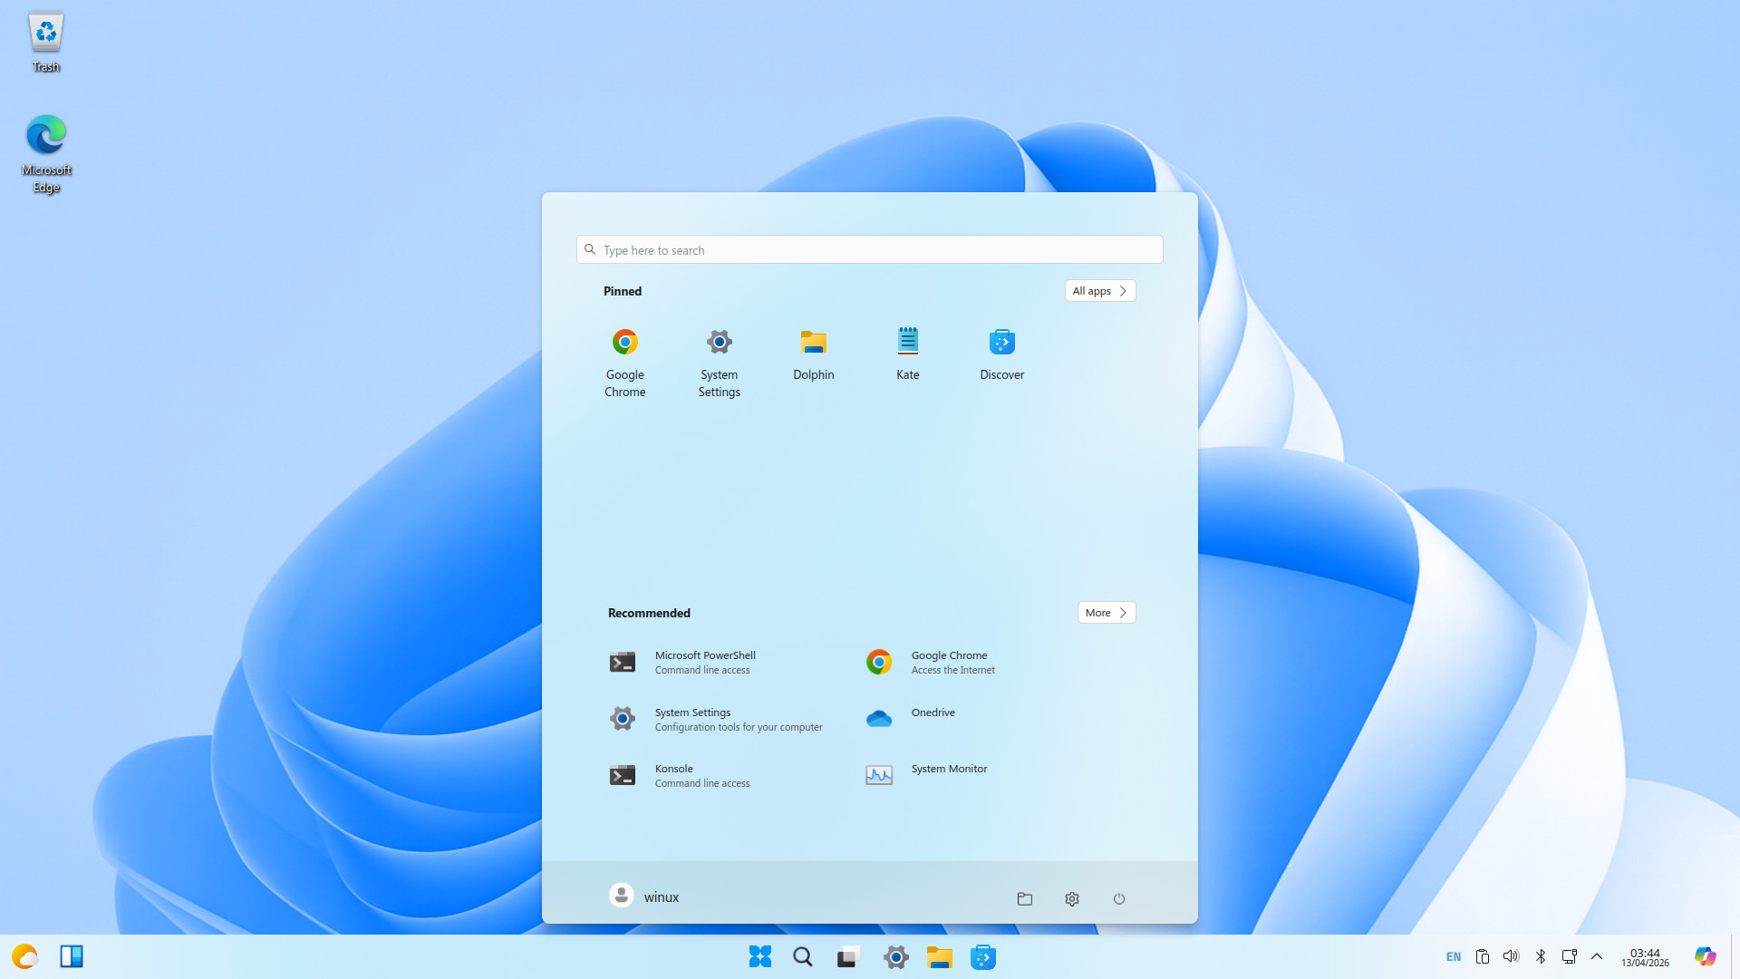Screen dimensions: 1740x979
Task: Click the Type here to search field
Action: (870, 250)
